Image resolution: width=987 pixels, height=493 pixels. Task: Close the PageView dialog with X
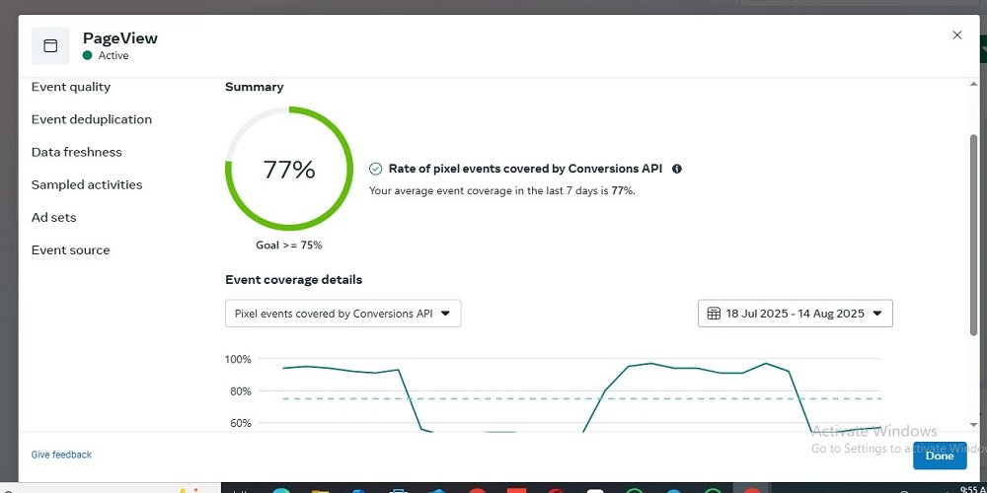[956, 35]
